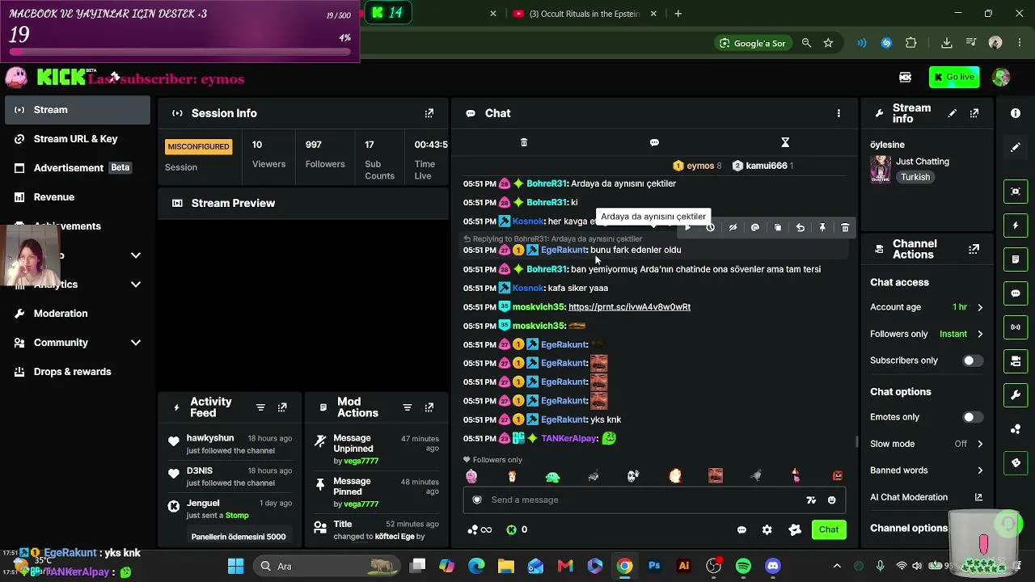The image size is (1035, 582).
Task: Open the emoji picker in the message box
Action: [831, 500]
